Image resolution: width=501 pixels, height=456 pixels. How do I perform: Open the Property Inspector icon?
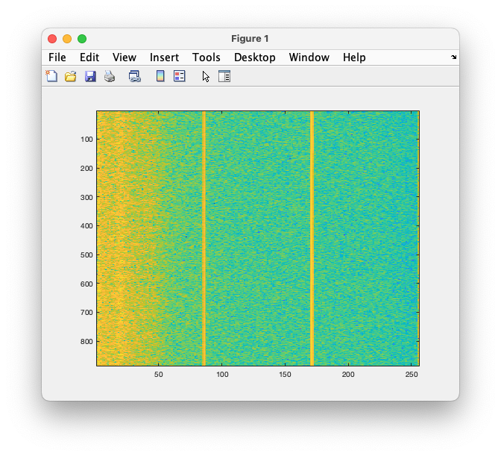(x=224, y=76)
